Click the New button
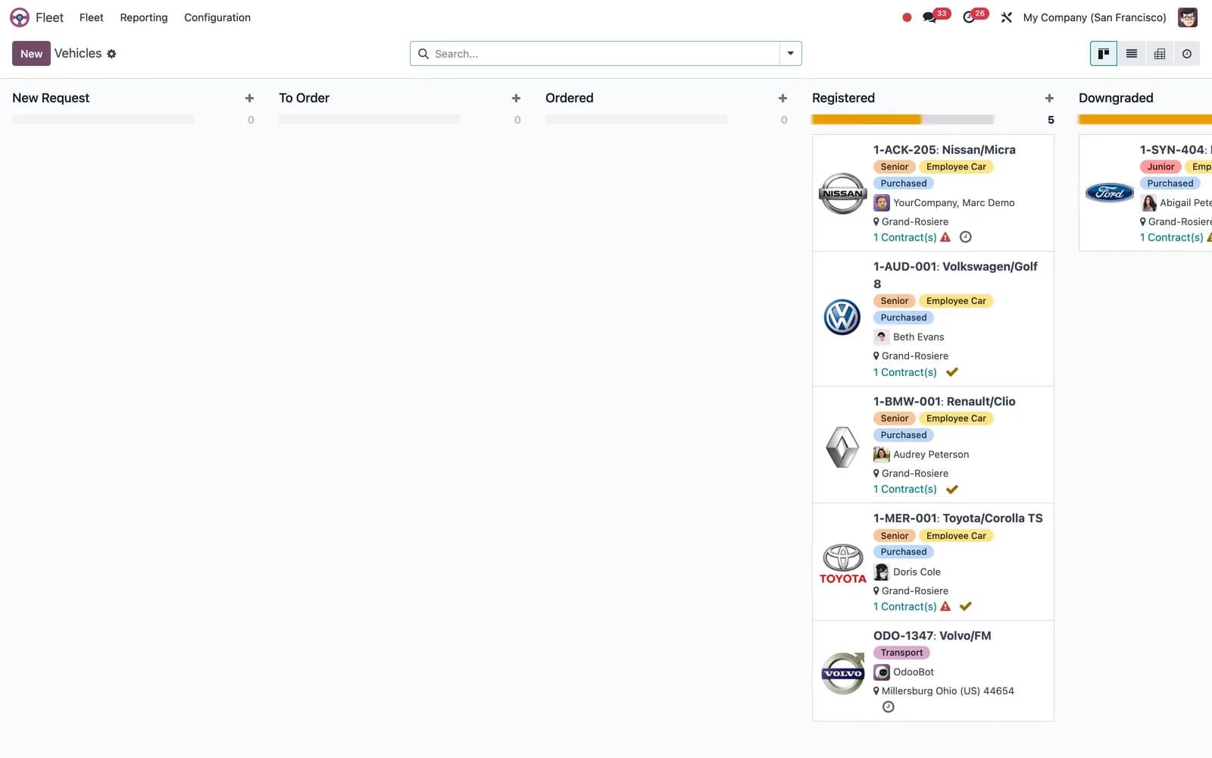Image resolution: width=1212 pixels, height=758 pixels. (x=31, y=54)
